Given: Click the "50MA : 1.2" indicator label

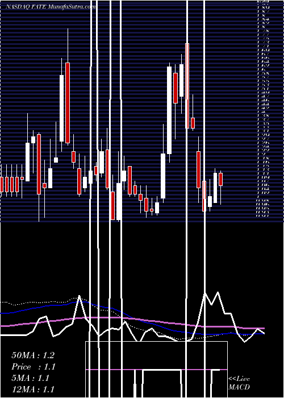Looking at the screenshot, I should 33,355.
